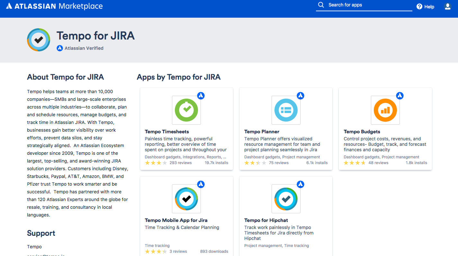Viewport: 458px width, 256px height.
Task: Open the Help question mark icon
Action: click(419, 6)
